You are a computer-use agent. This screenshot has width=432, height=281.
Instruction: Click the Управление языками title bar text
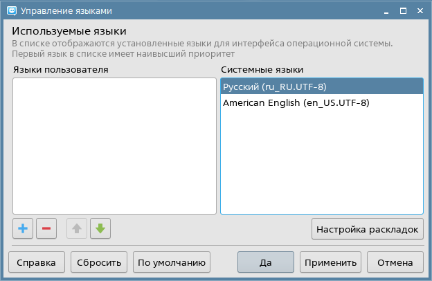click(x=66, y=10)
